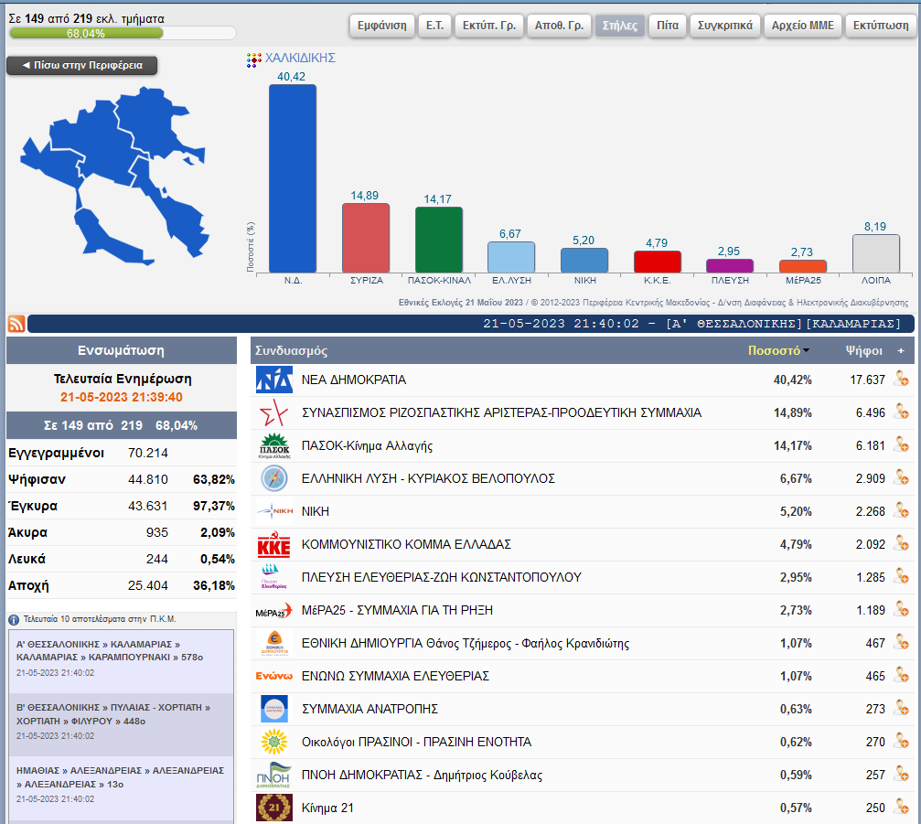The height and width of the screenshot is (824, 921).
Task: Open Αρχείο ΜΜΕ from the toolbar
Action: (x=802, y=26)
